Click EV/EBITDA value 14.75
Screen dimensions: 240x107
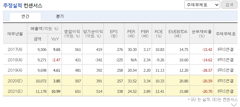[x=184, y=50]
